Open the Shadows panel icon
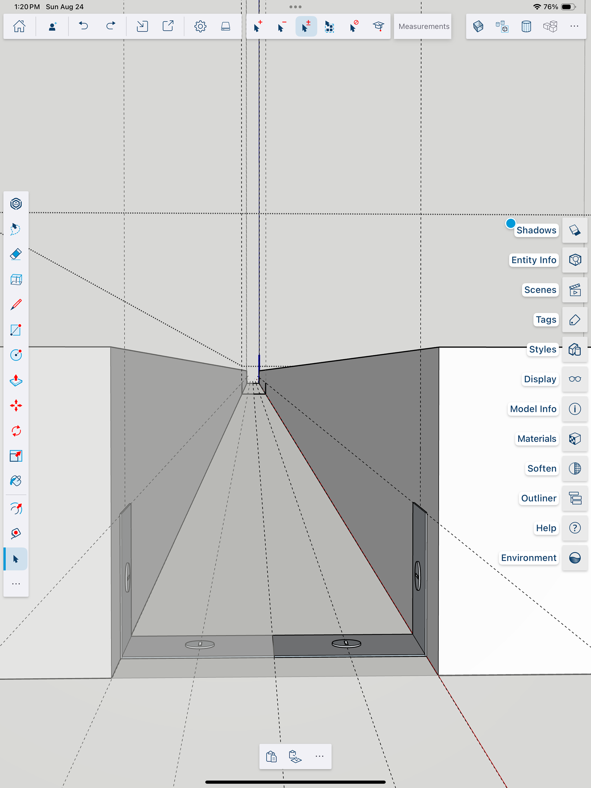Screen dimensions: 591x788 pyautogui.click(x=575, y=230)
